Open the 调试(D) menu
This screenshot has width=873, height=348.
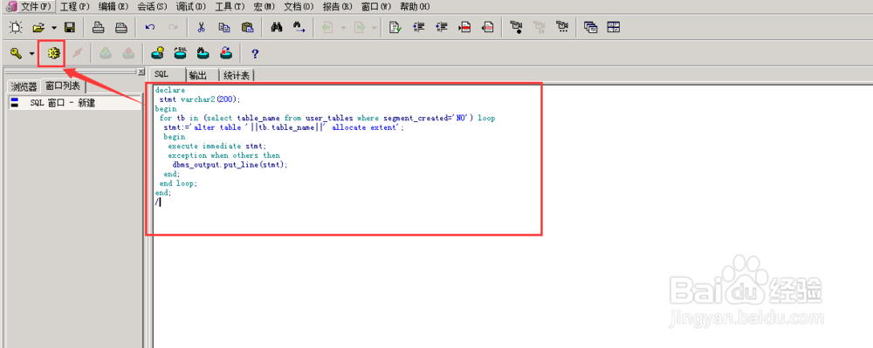click(x=191, y=7)
